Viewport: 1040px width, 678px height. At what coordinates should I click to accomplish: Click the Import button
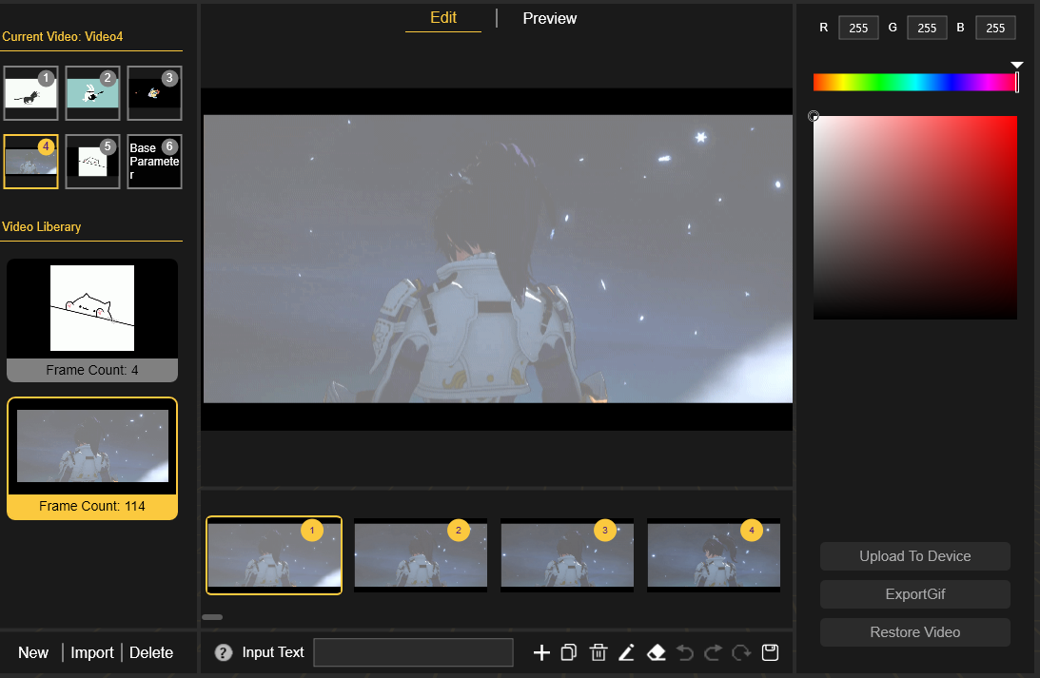[x=92, y=653]
